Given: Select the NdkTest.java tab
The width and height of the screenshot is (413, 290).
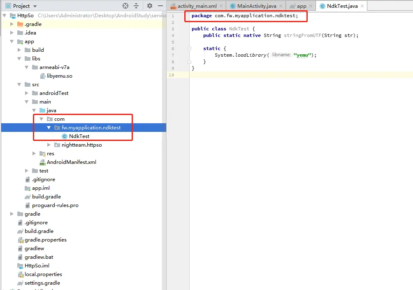Looking at the screenshot, I should point(342,6).
